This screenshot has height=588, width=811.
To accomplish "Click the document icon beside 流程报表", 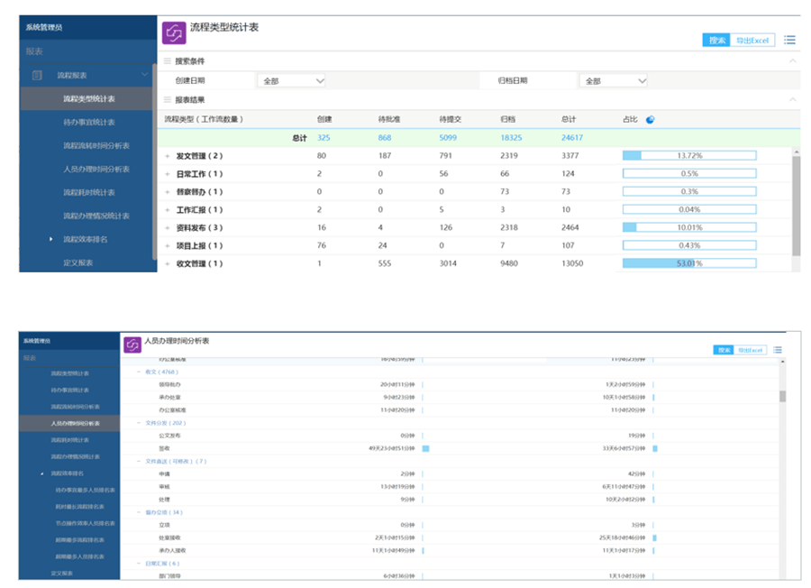I will pyautogui.click(x=37, y=75).
